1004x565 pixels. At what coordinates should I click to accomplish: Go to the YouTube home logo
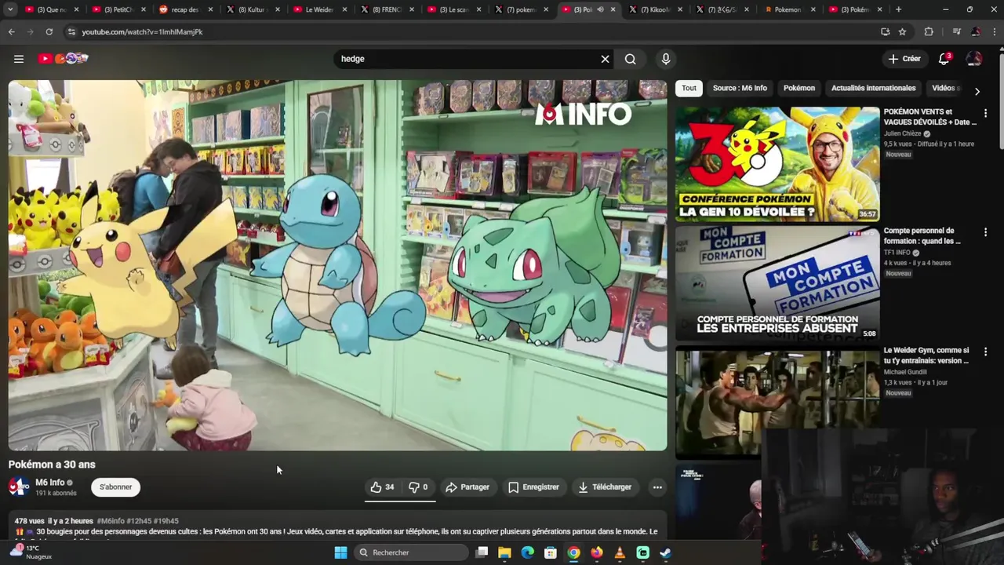click(x=63, y=59)
